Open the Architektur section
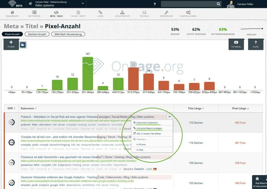The width and height of the screenshot is (267, 189). pos(122,14)
